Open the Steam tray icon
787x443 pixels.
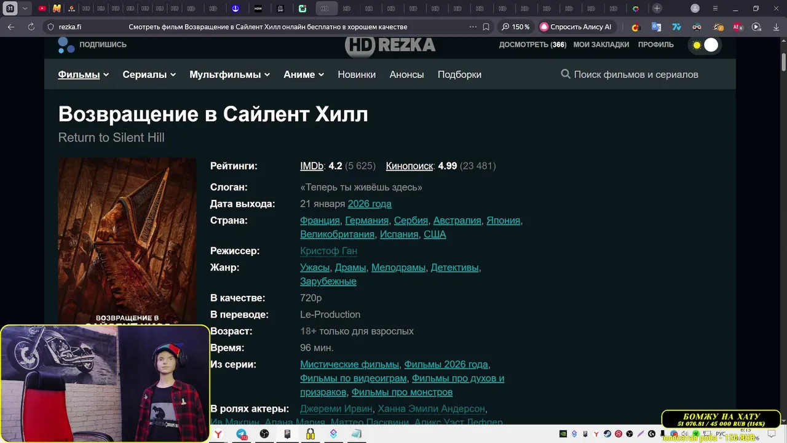click(x=607, y=434)
